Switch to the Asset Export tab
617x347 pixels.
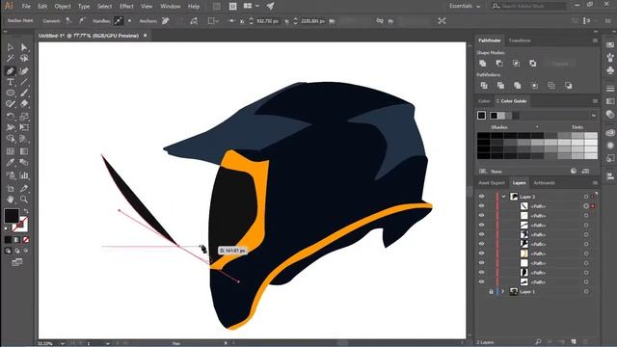tap(492, 183)
